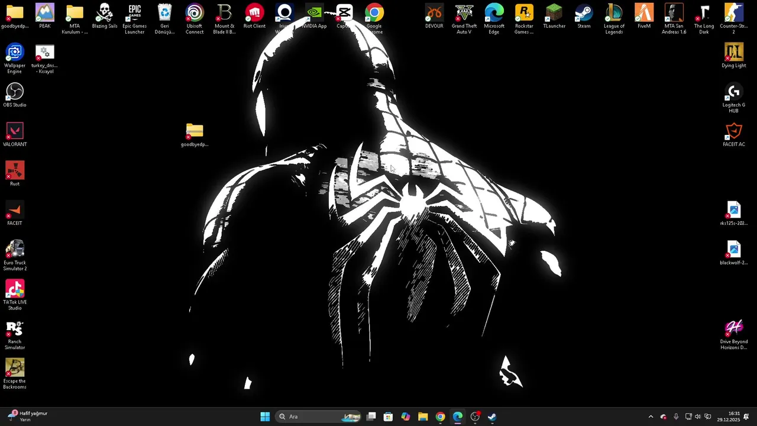Open the taskbar app with red badge
The image size is (757, 426).
click(x=475, y=417)
